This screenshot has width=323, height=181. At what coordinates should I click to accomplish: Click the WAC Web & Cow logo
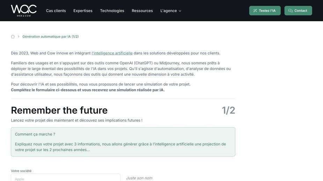pyautogui.click(x=24, y=10)
